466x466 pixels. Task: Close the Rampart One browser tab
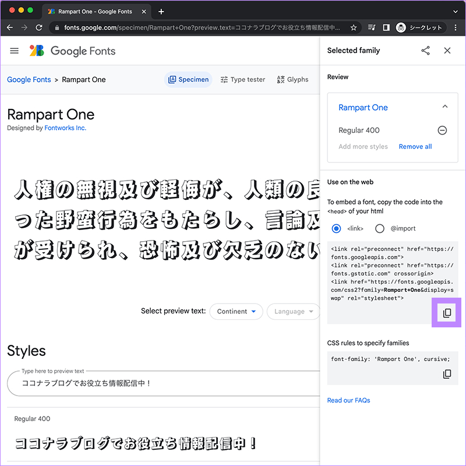(x=144, y=12)
